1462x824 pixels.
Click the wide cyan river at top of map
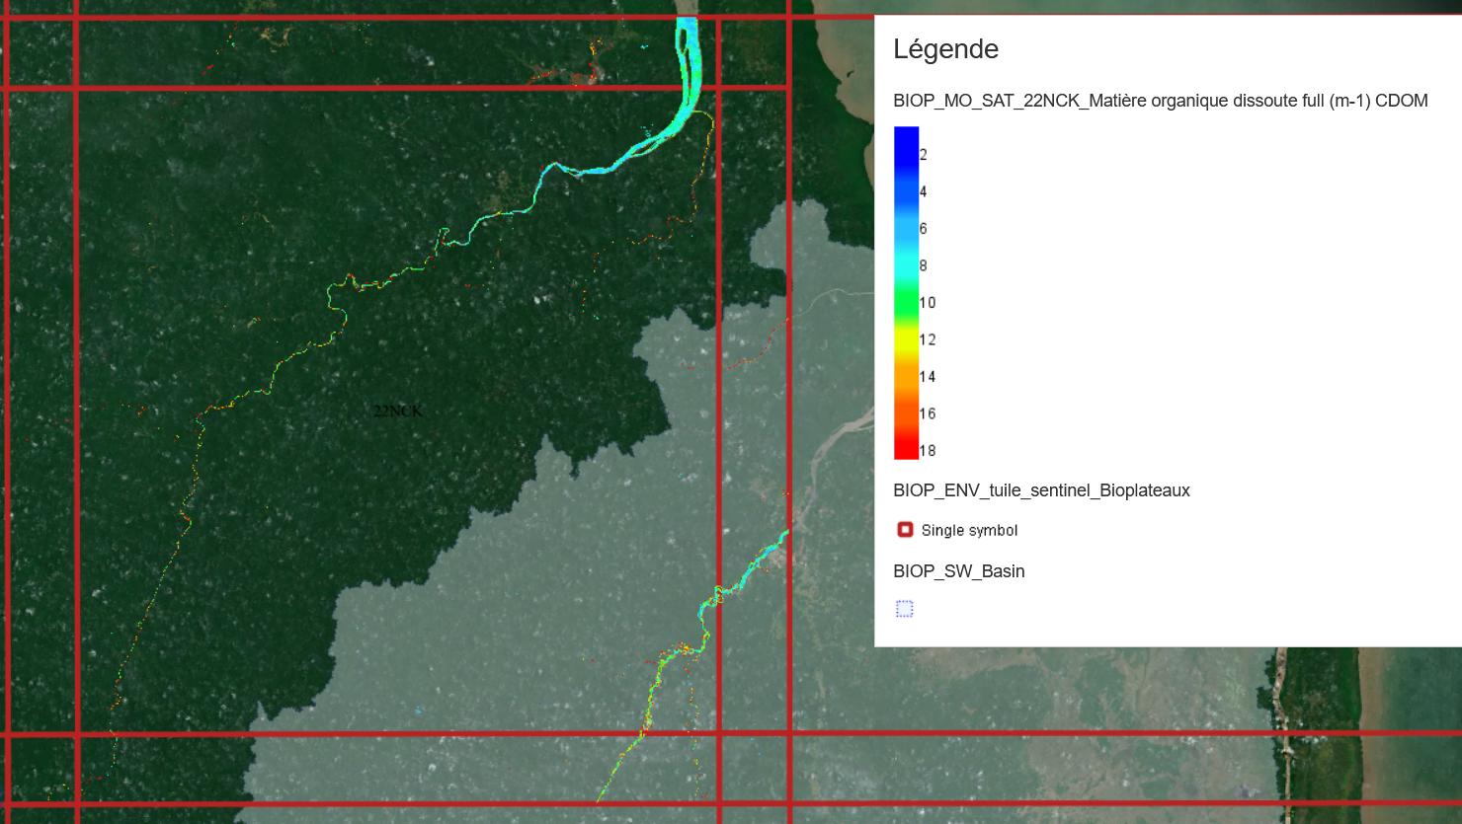pos(685,59)
